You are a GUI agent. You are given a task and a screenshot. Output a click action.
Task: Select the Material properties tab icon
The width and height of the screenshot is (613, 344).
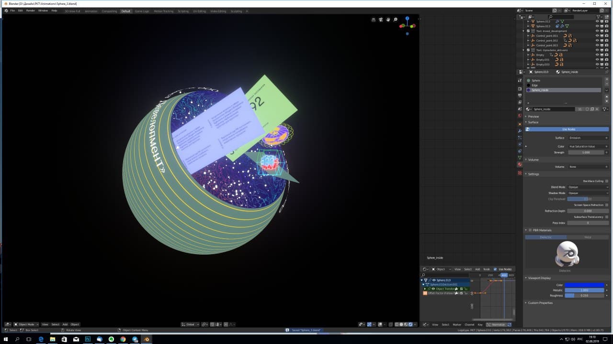pyautogui.click(x=520, y=164)
